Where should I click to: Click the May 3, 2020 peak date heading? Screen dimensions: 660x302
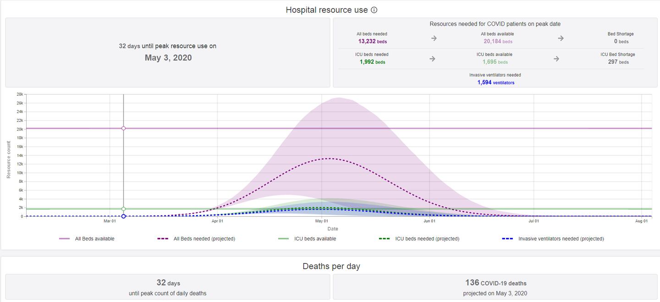[168, 58]
